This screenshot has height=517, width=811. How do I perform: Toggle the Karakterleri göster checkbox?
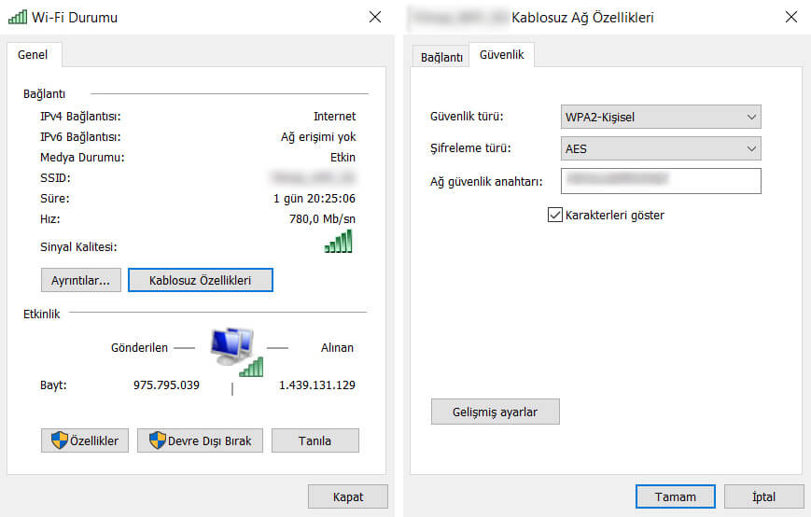pyautogui.click(x=554, y=216)
